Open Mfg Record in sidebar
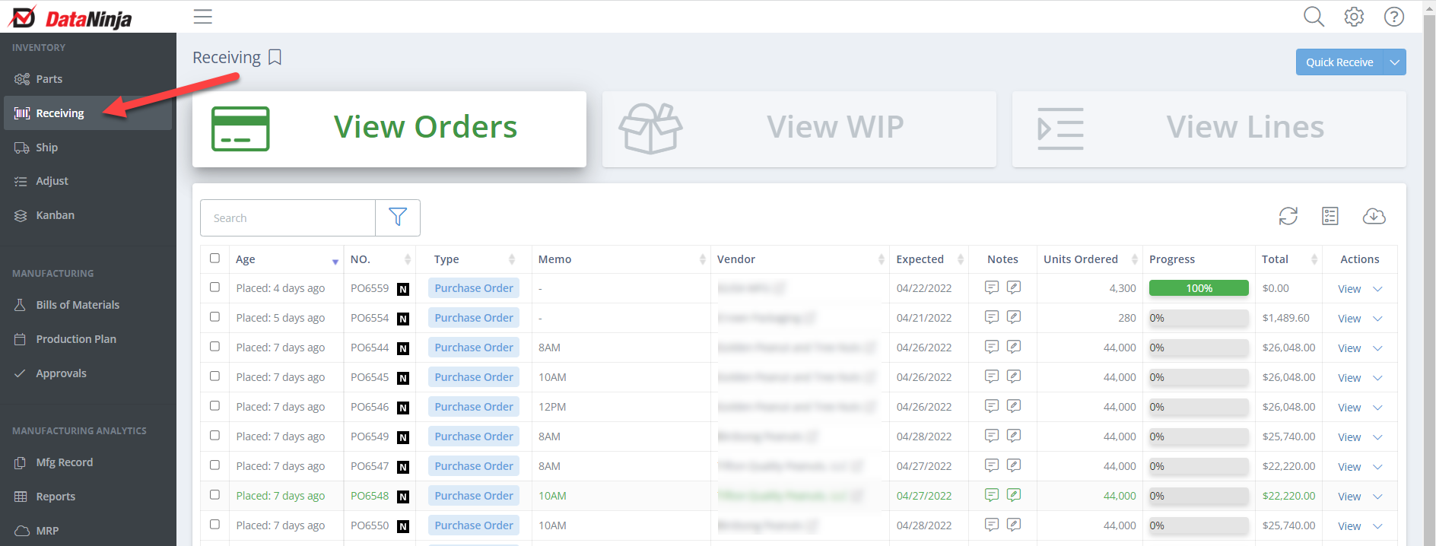1436x546 pixels. click(87, 462)
